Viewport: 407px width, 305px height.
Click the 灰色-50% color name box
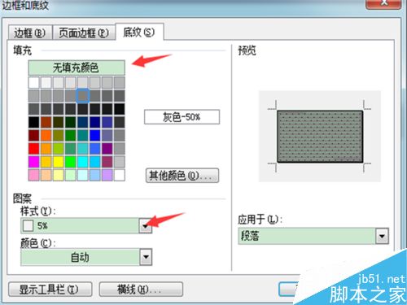(182, 117)
